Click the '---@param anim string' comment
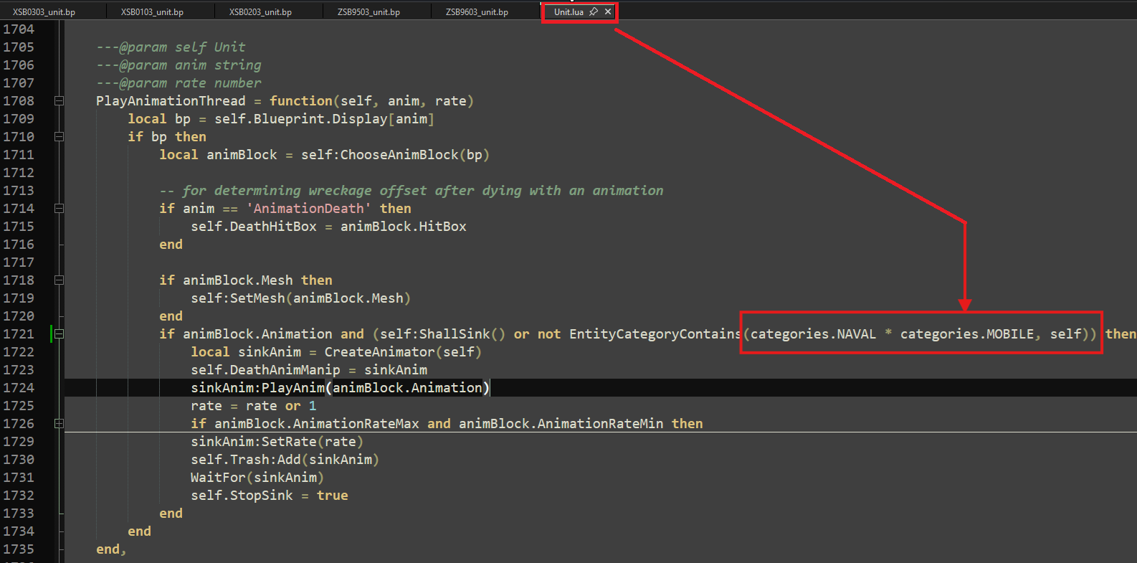 179,65
